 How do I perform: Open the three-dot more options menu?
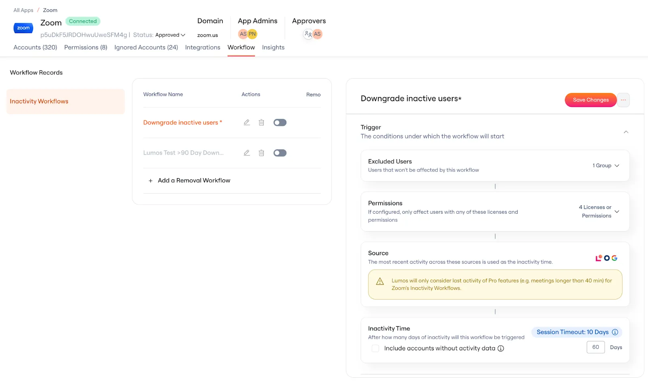click(x=623, y=100)
